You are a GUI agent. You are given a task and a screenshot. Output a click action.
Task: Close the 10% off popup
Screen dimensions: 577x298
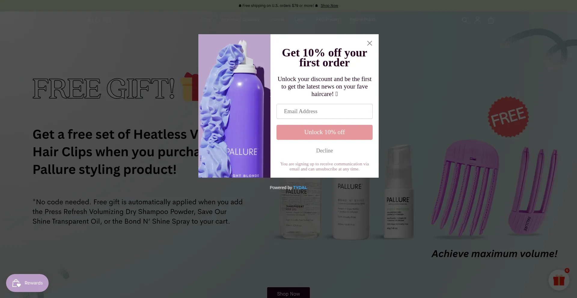pyautogui.click(x=369, y=43)
